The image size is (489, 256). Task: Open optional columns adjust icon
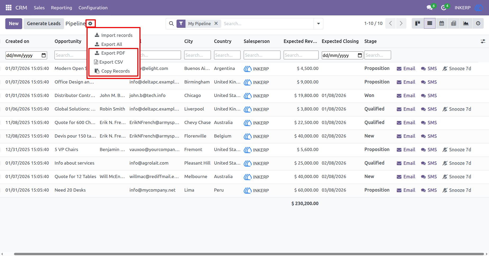click(x=483, y=41)
